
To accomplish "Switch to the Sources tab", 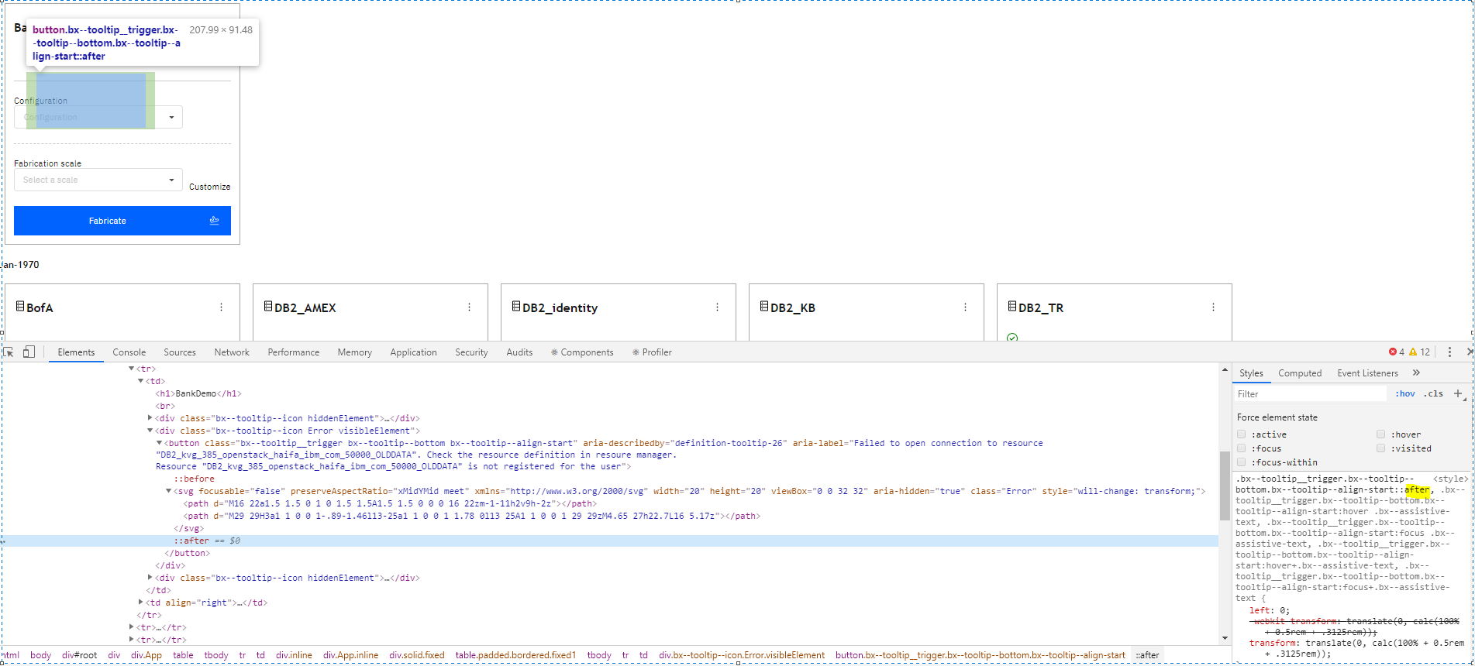I will tap(180, 352).
